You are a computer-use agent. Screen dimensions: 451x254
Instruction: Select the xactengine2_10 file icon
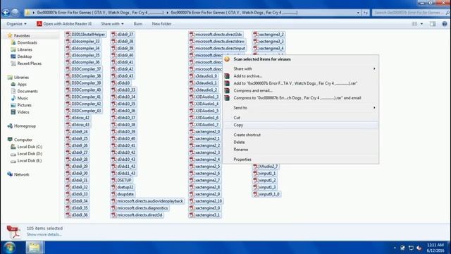pos(192,201)
